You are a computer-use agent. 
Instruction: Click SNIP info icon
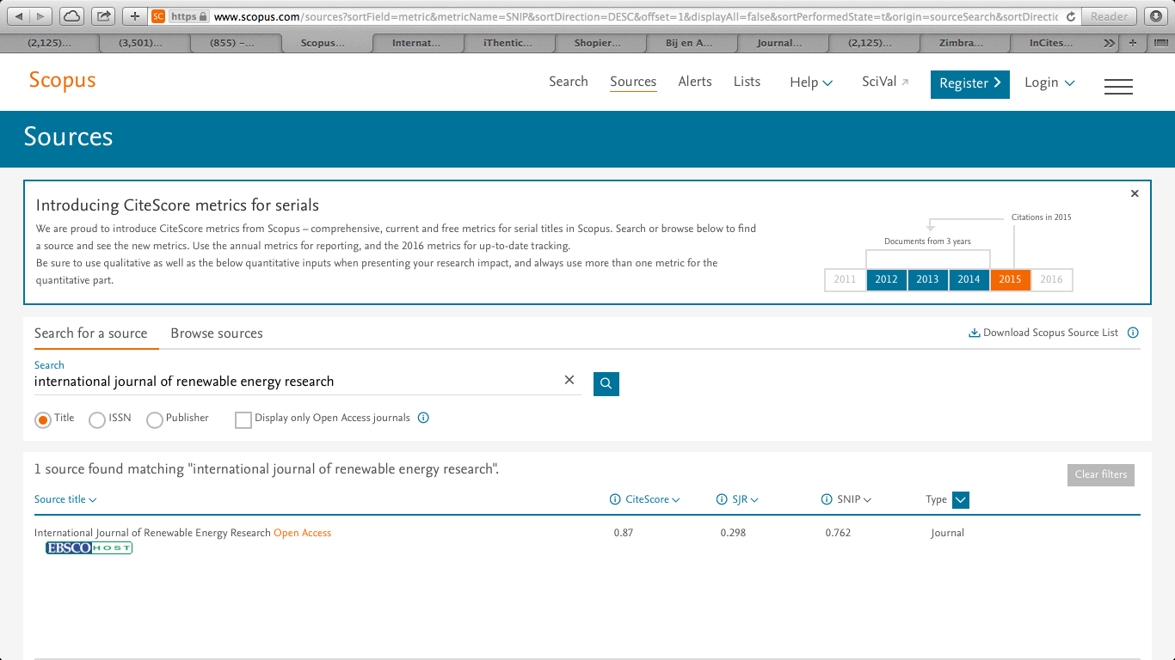pyautogui.click(x=827, y=499)
